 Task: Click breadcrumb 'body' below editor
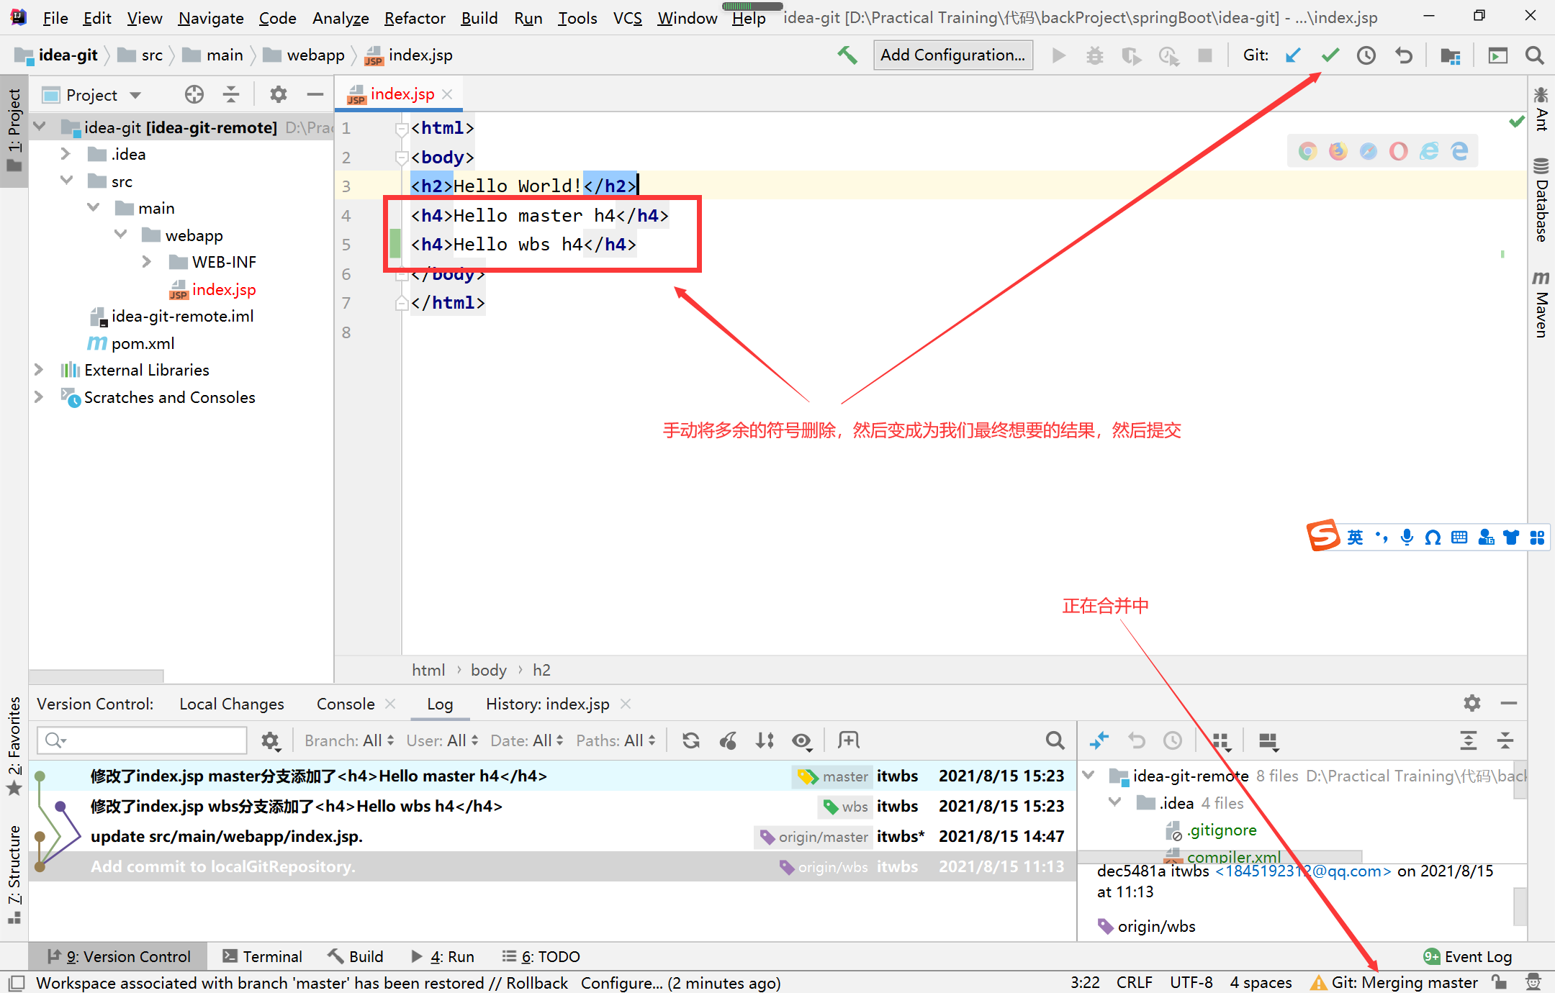[x=488, y=670]
